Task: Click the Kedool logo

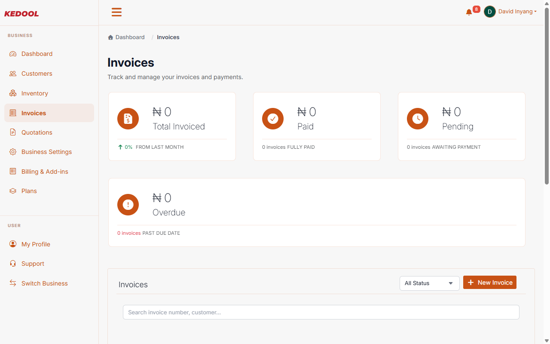Action: tap(21, 14)
